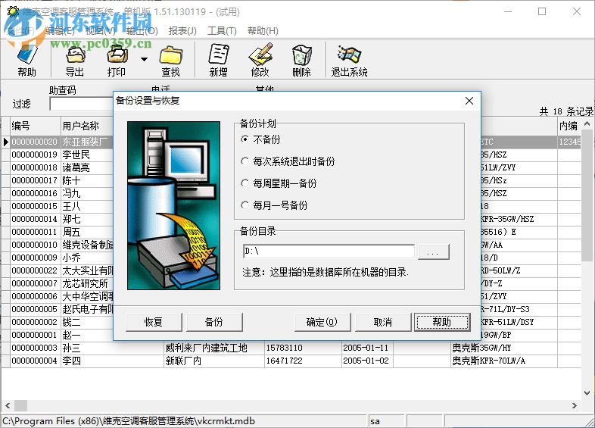Select 每次系统退出时备份 radio option

click(288, 161)
